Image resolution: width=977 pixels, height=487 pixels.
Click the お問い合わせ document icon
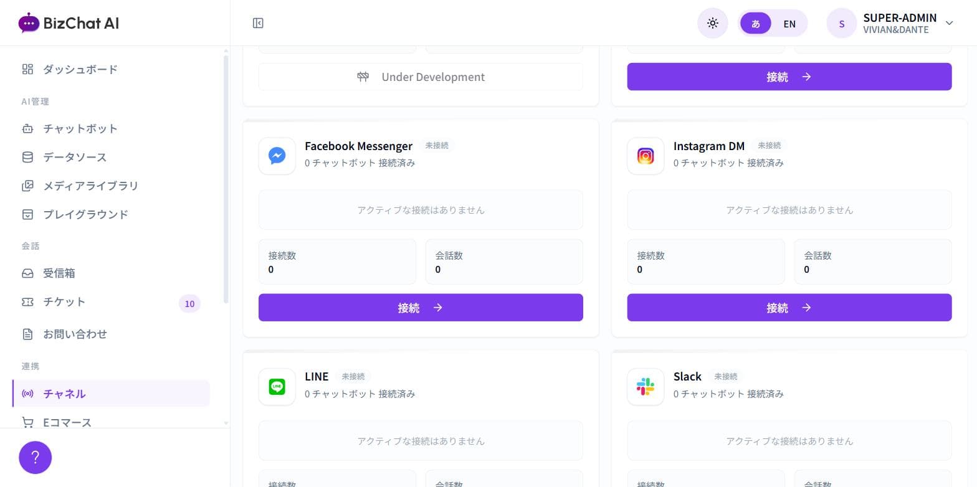[x=27, y=334]
